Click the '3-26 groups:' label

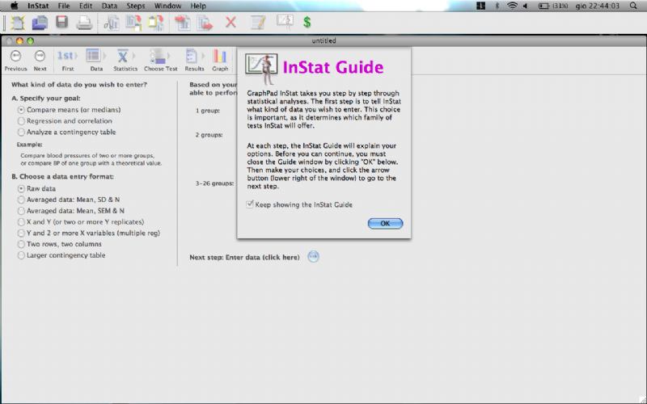214,183
